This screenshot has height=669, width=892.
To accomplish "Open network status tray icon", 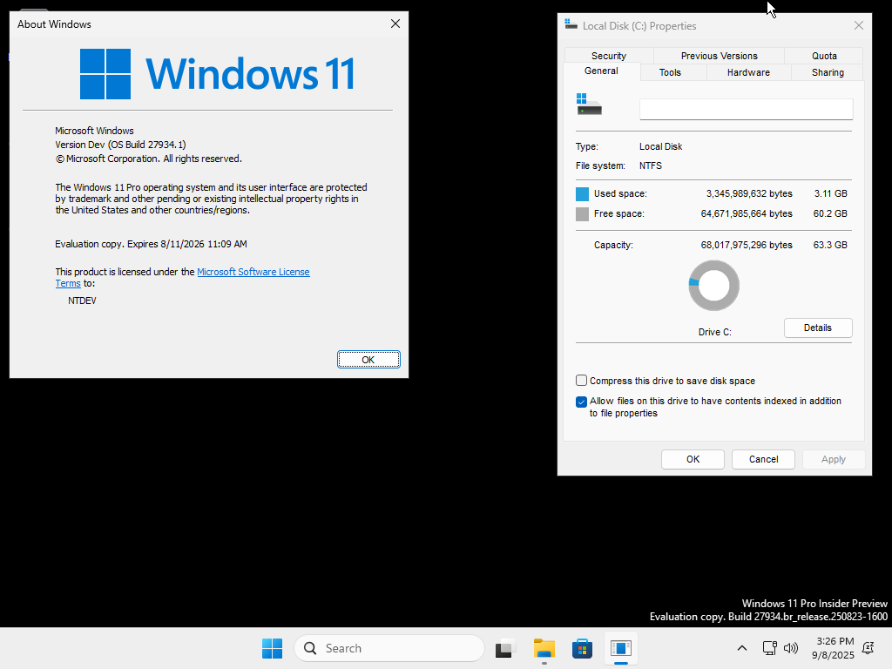I will pyautogui.click(x=770, y=648).
